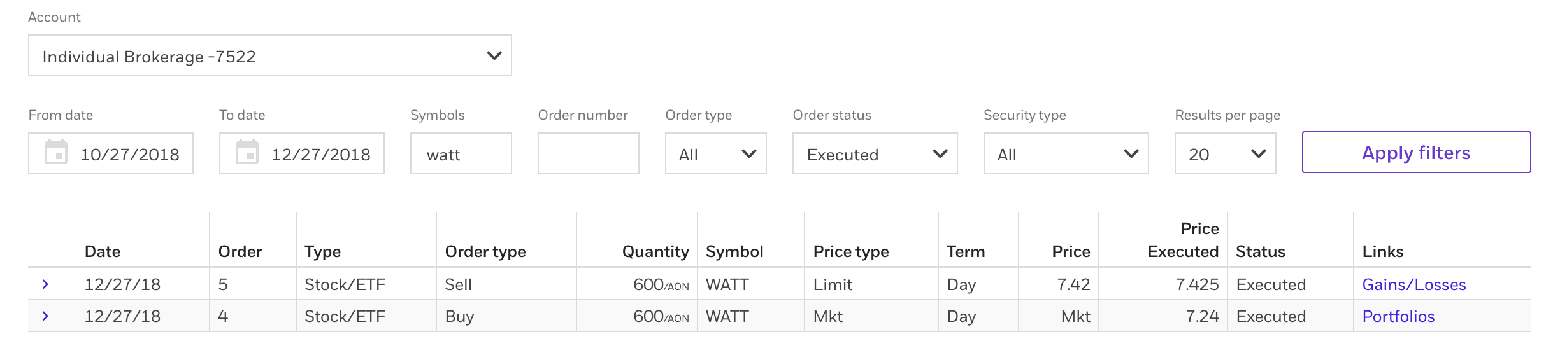This screenshot has height=355, width=1553.
Task: Click the Status column header
Action: pos(1260,252)
